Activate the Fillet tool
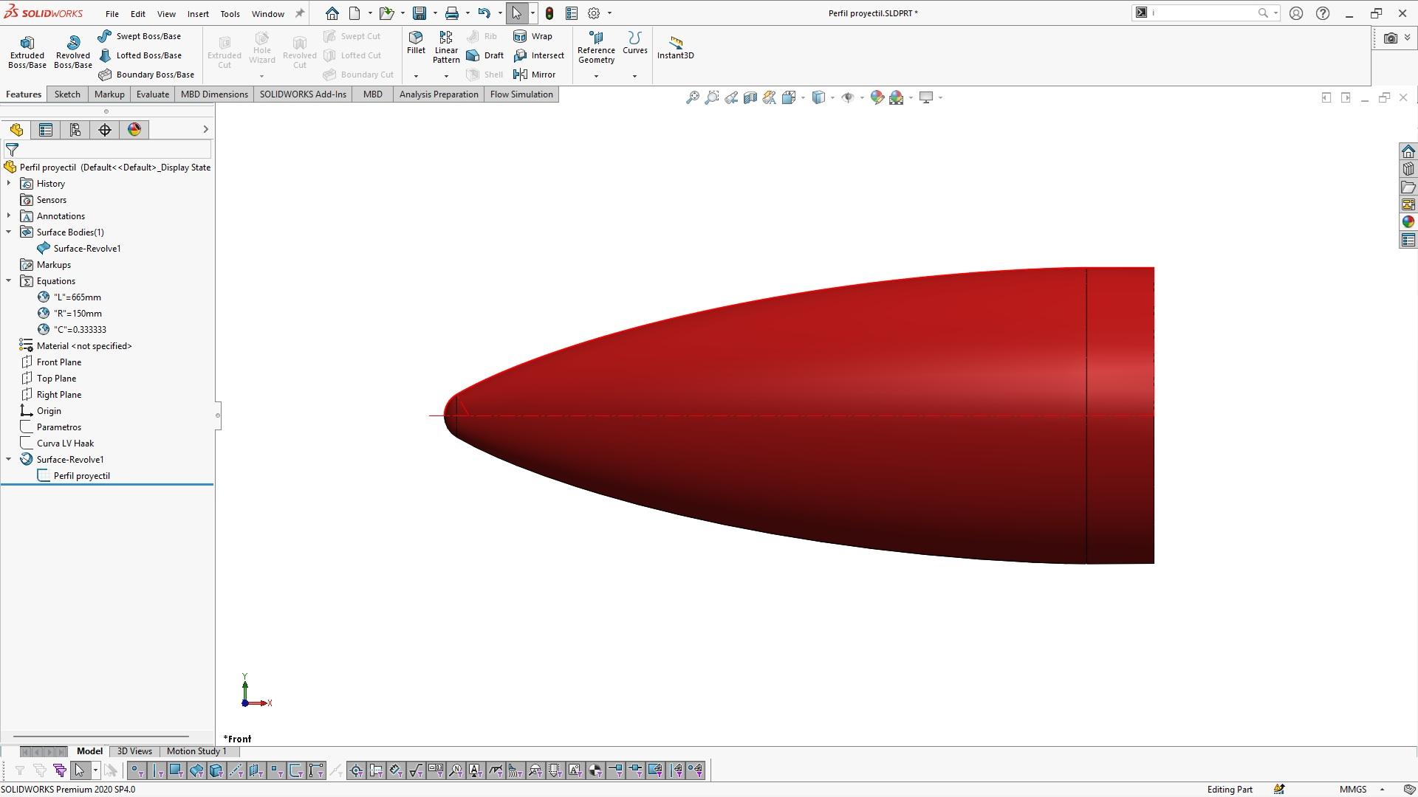The image size is (1418, 797). [416, 44]
